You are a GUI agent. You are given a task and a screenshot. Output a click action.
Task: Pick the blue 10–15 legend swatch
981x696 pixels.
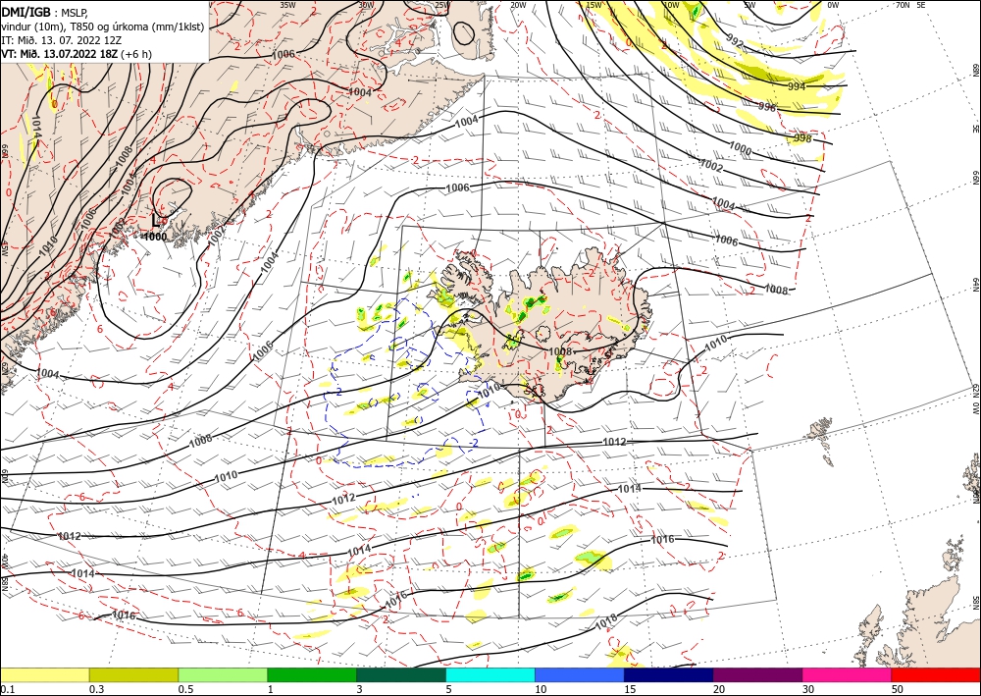click(580, 674)
